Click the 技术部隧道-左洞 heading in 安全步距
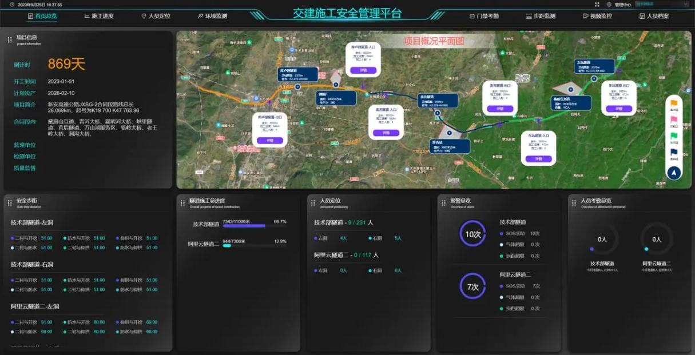 click(x=32, y=222)
